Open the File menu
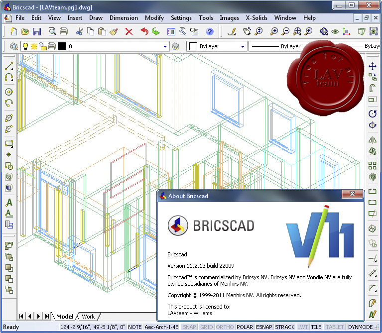This screenshot has height=333, width=382. (20, 18)
